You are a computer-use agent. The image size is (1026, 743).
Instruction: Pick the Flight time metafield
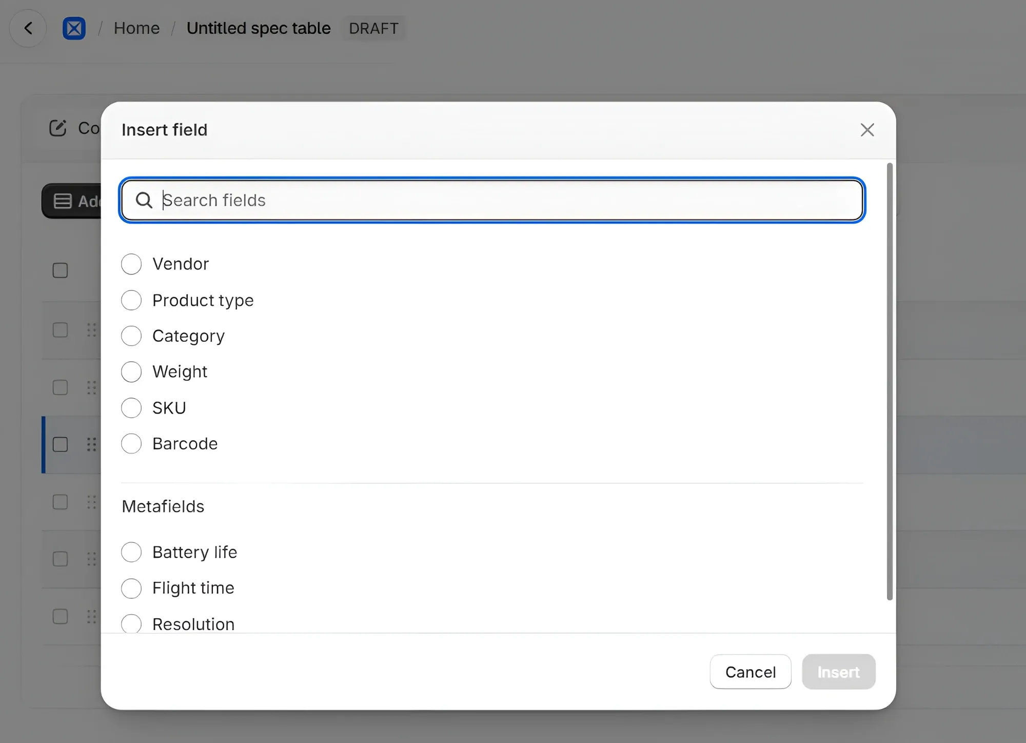click(x=131, y=588)
